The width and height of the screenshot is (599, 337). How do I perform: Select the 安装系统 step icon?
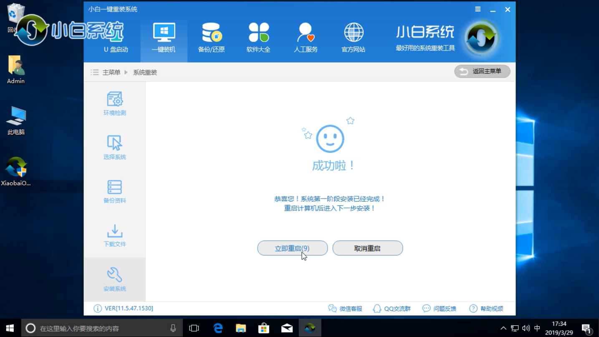115,279
